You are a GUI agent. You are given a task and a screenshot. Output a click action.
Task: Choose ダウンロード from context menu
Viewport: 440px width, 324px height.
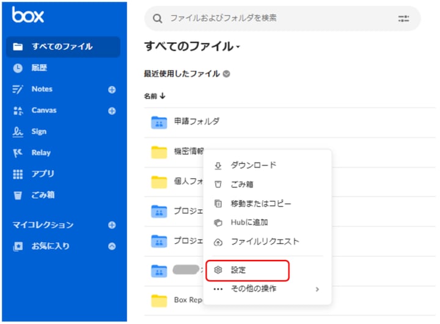tap(253, 165)
